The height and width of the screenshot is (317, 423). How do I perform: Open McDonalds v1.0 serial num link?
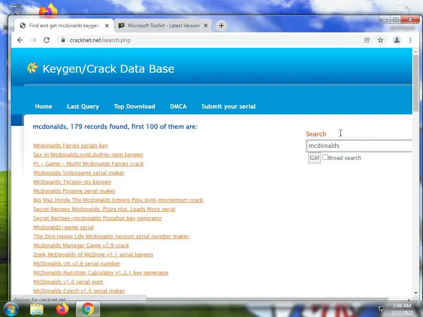pos(68,282)
